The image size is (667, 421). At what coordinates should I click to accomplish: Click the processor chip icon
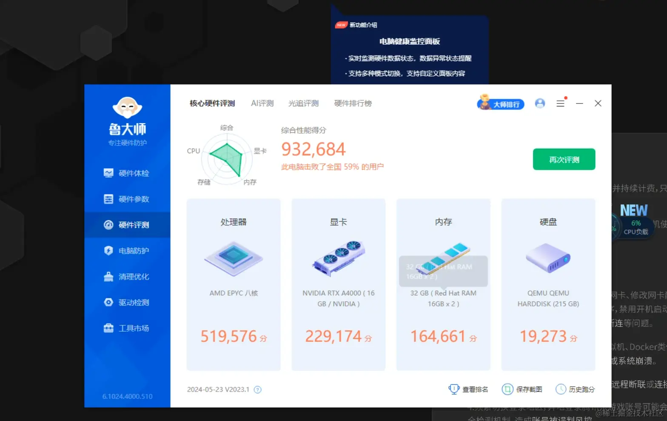tap(234, 259)
